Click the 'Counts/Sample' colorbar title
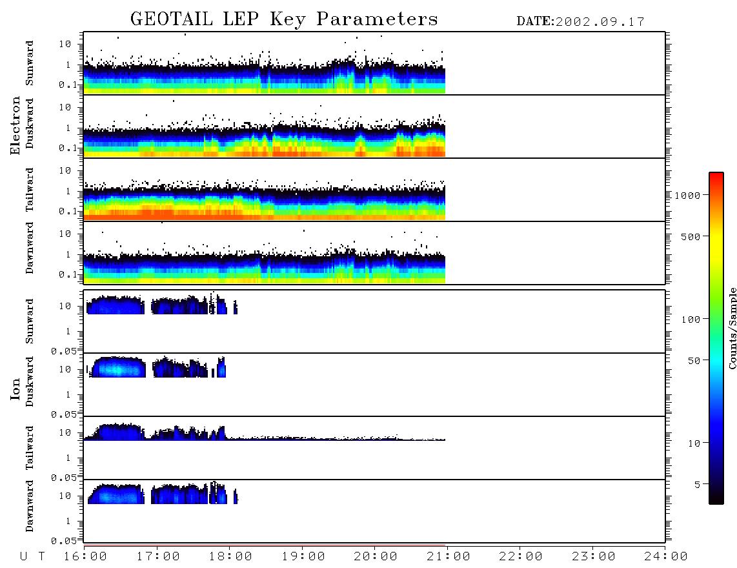 (x=732, y=328)
